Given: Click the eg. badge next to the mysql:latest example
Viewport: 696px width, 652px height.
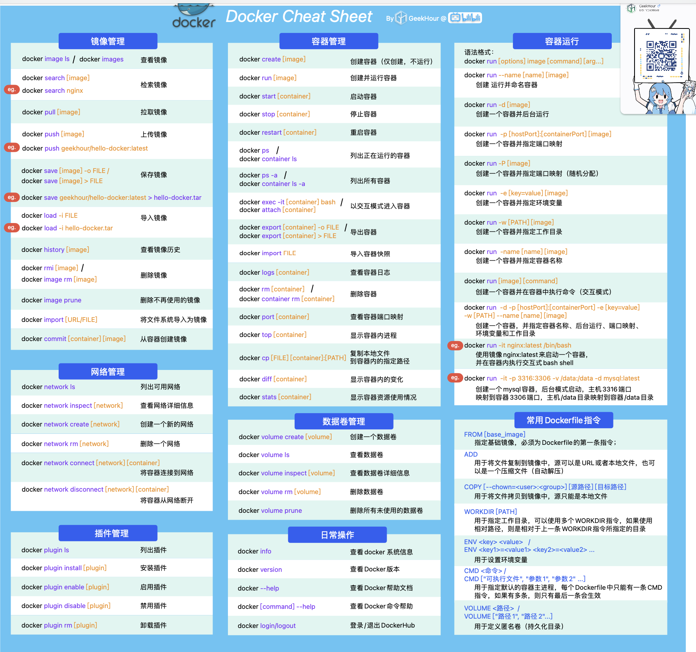Looking at the screenshot, I should (x=455, y=378).
